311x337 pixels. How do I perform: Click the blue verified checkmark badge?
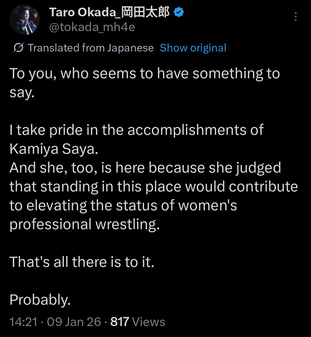pyautogui.click(x=179, y=12)
